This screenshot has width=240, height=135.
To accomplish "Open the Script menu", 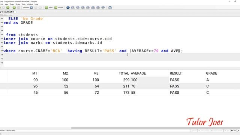I will pos(18,4).
